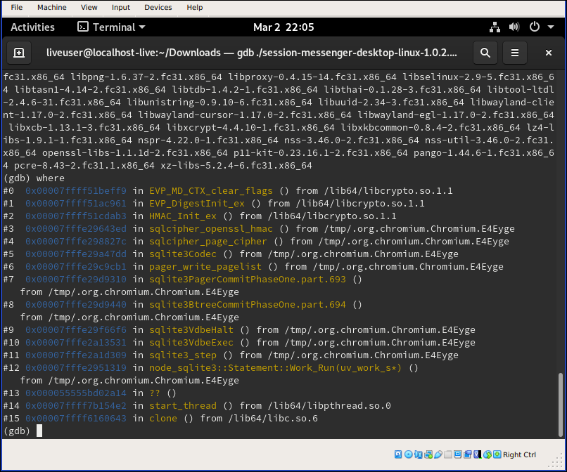Viewport: 567px width, 472px height.
Task: Click the USB devices status icon
Action: [x=438, y=454]
